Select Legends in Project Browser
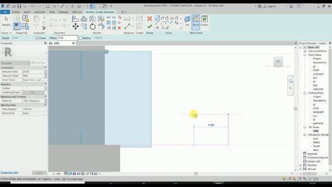 [312, 154]
